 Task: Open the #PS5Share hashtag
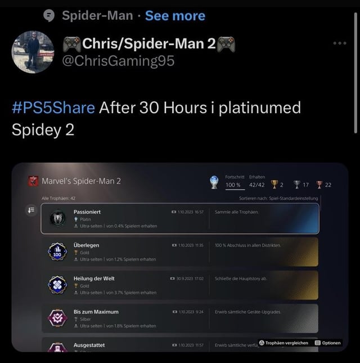coord(53,107)
